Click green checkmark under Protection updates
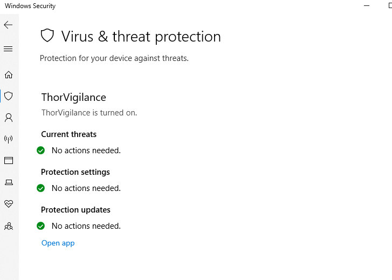 point(40,226)
